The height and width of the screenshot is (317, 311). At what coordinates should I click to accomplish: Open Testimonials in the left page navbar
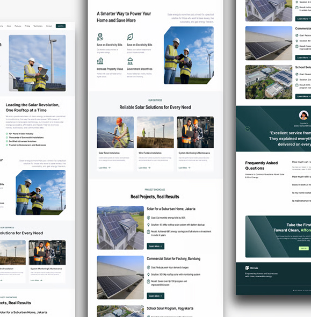click(x=38, y=26)
